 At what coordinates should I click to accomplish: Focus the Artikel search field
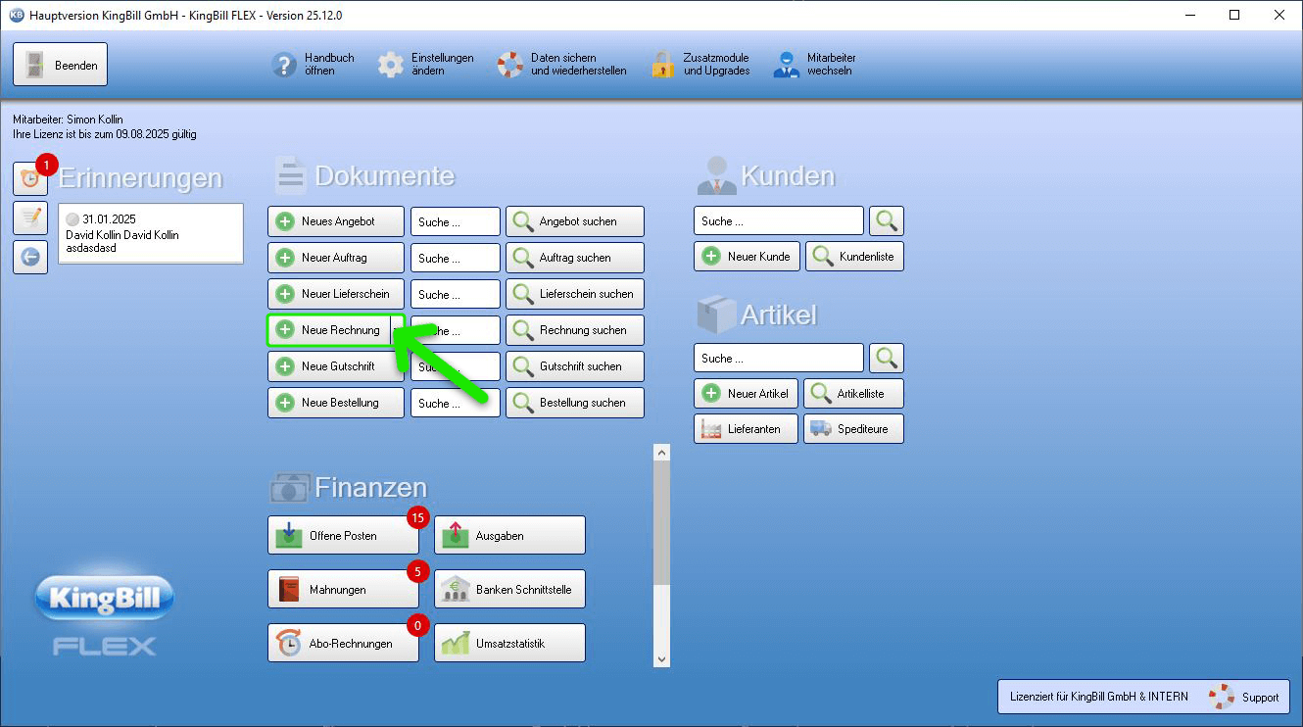tap(779, 358)
